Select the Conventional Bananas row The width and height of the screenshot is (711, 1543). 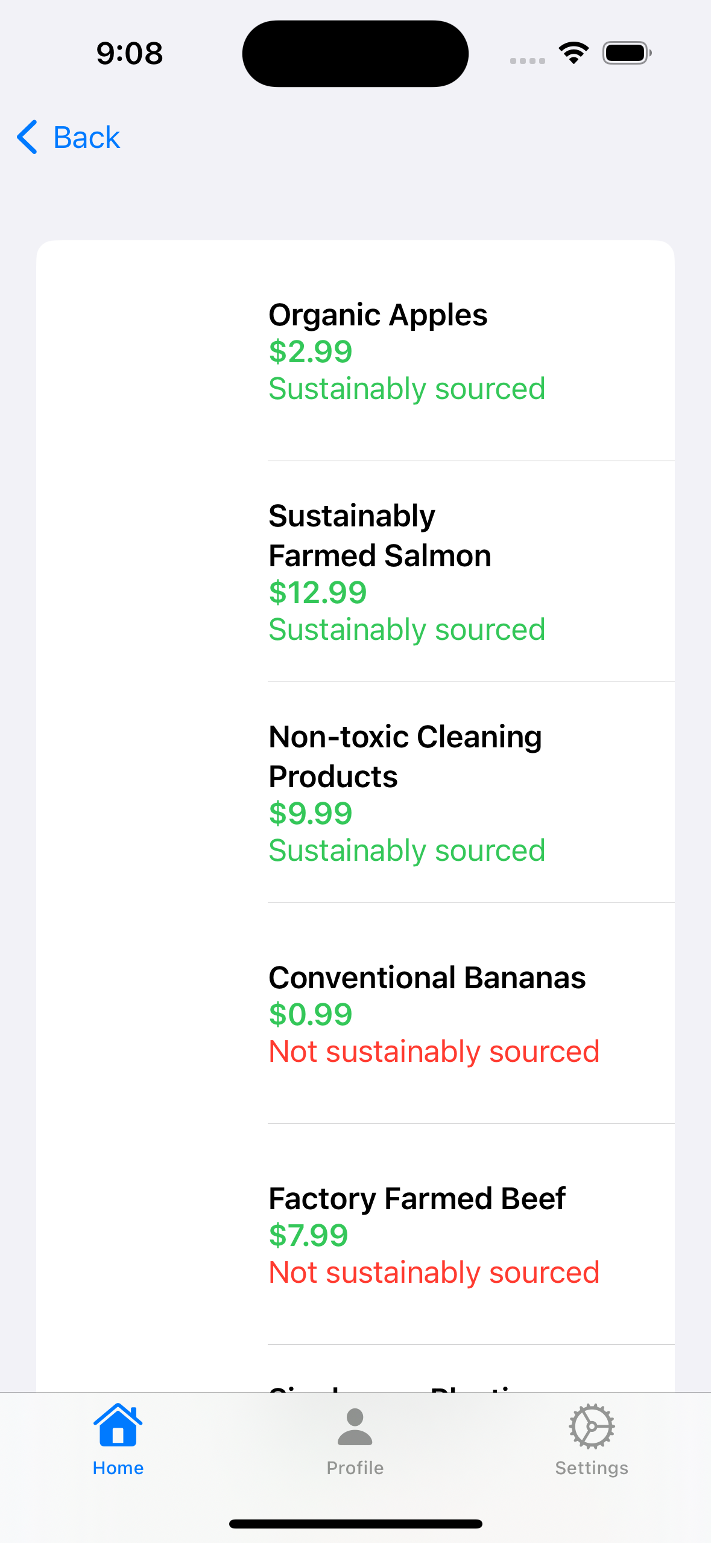click(355, 1014)
